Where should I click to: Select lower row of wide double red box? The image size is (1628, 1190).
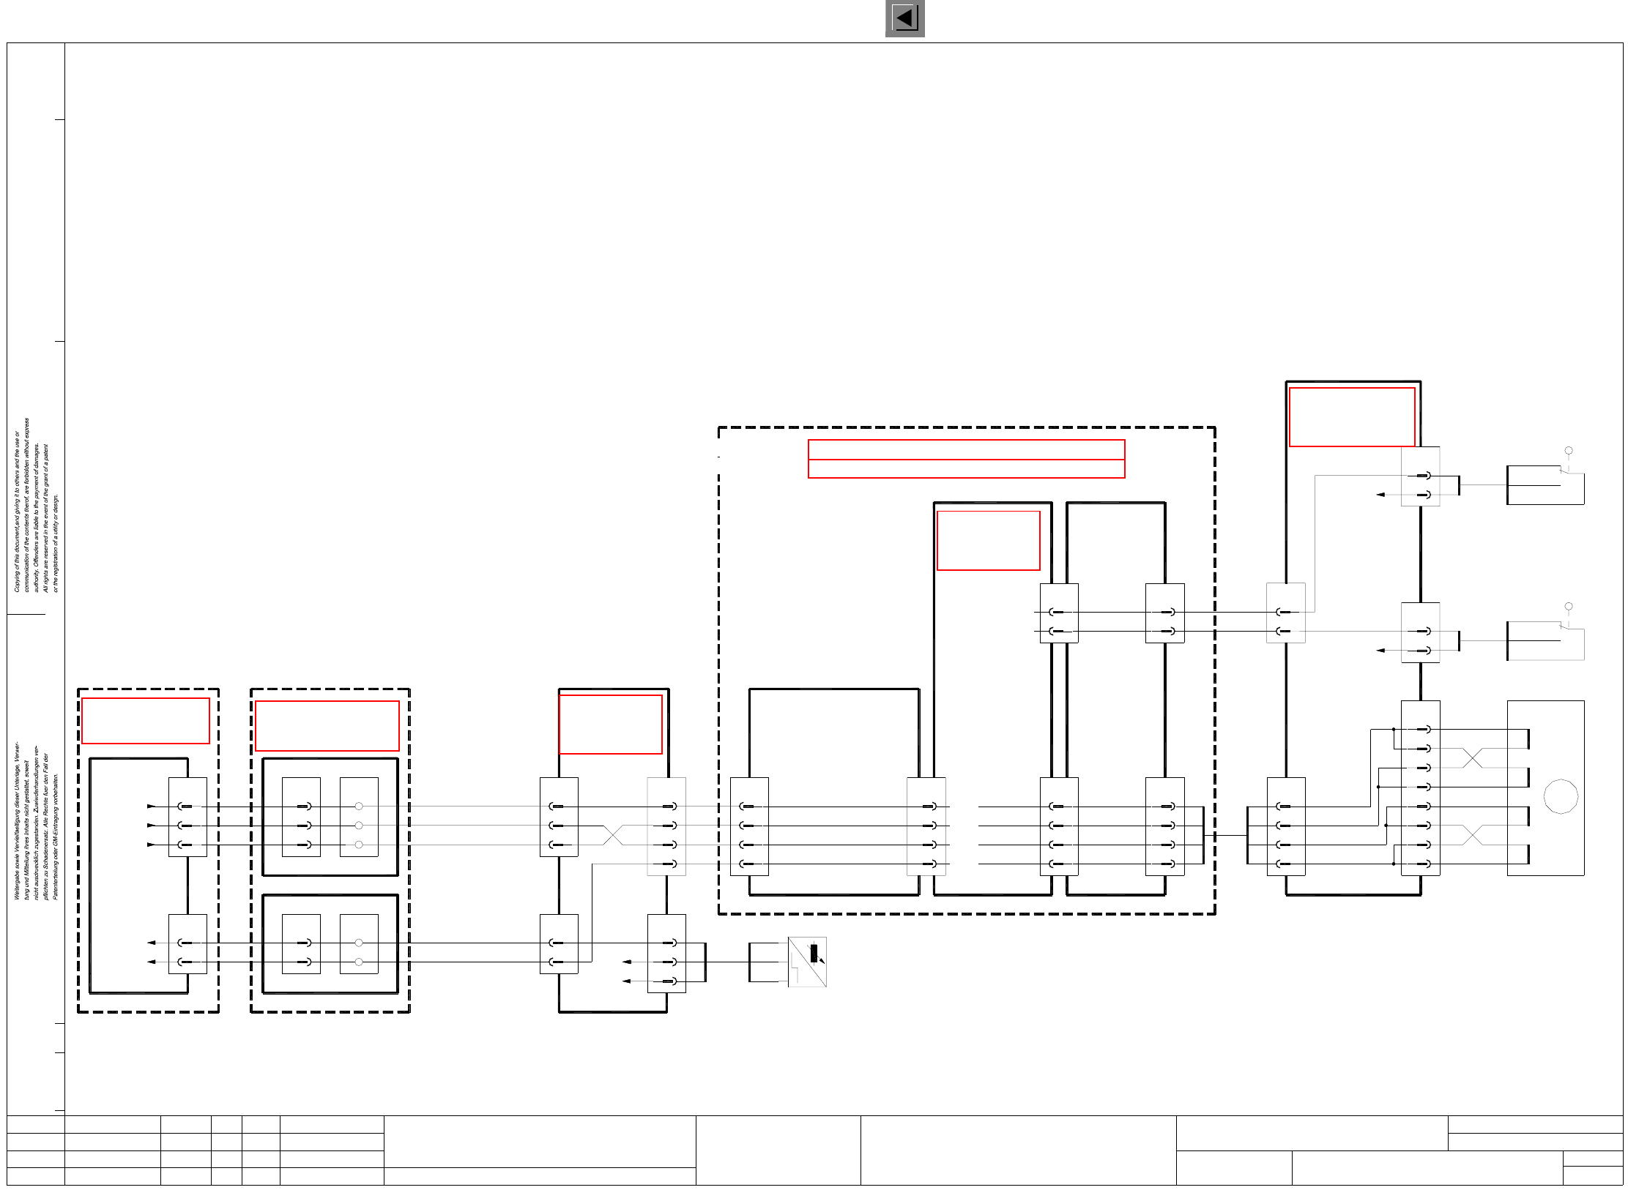click(x=965, y=468)
